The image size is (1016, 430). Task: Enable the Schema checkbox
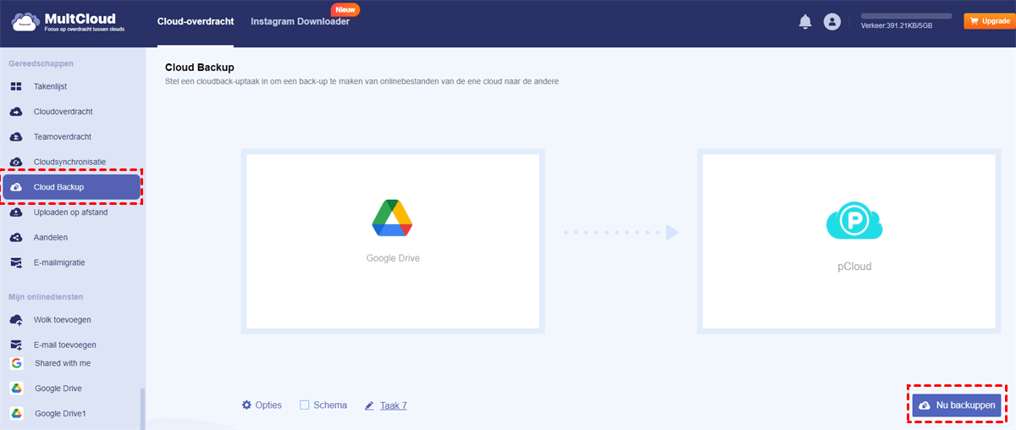(x=305, y=405)
